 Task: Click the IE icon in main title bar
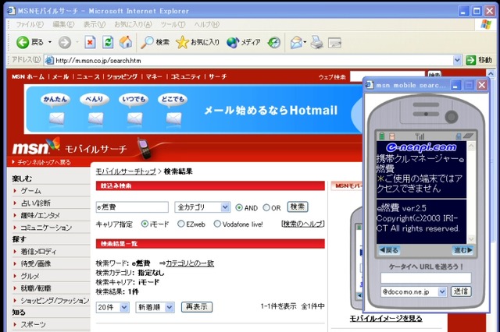(x=11, y=10)
